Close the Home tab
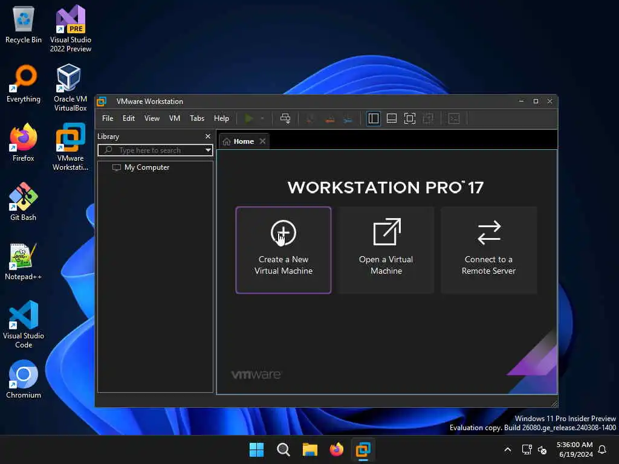The image size is (619, 464). coord(262,141)
